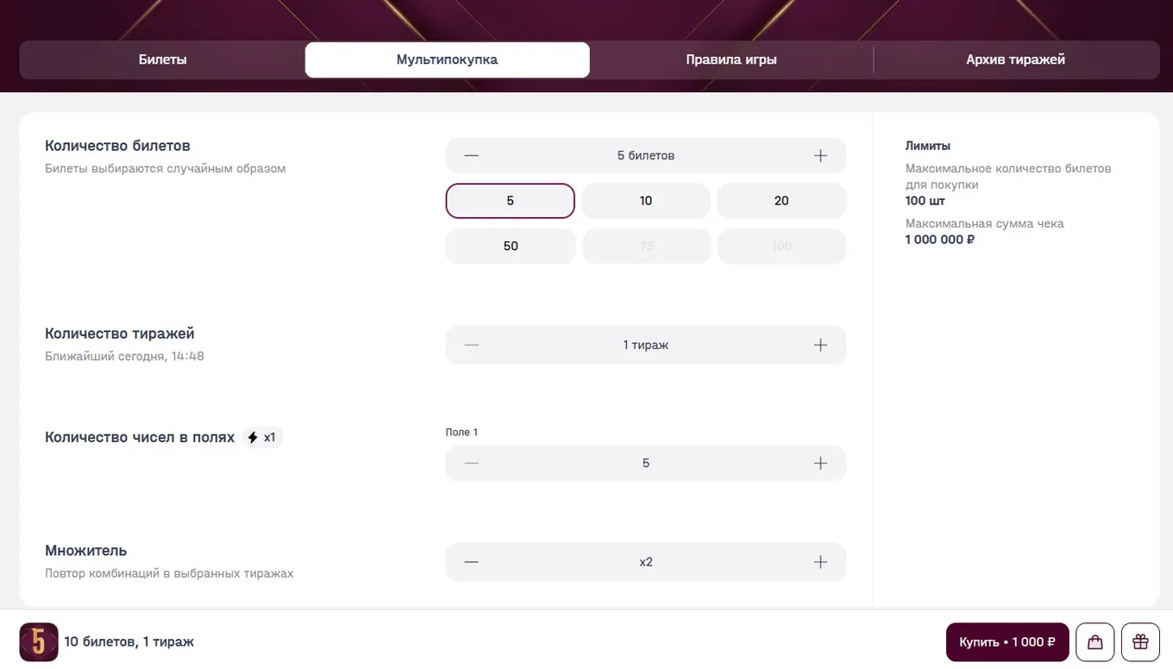Click the '100 шт' limit value
Screen dimensions: 1173x669
925,201
